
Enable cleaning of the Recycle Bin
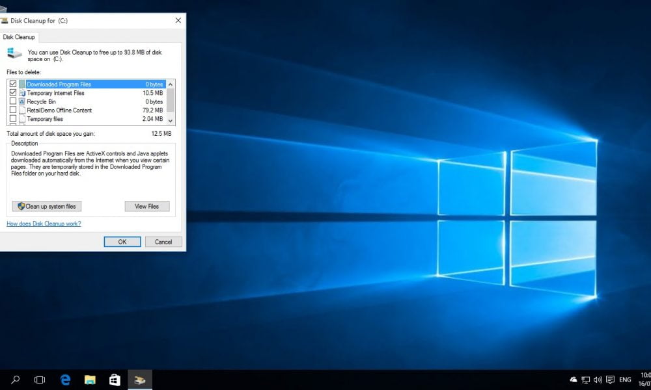(x=12, y=101)
